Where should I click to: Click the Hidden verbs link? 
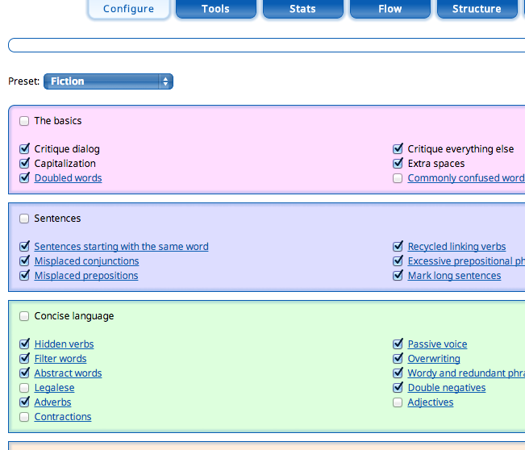click(64, 344)
